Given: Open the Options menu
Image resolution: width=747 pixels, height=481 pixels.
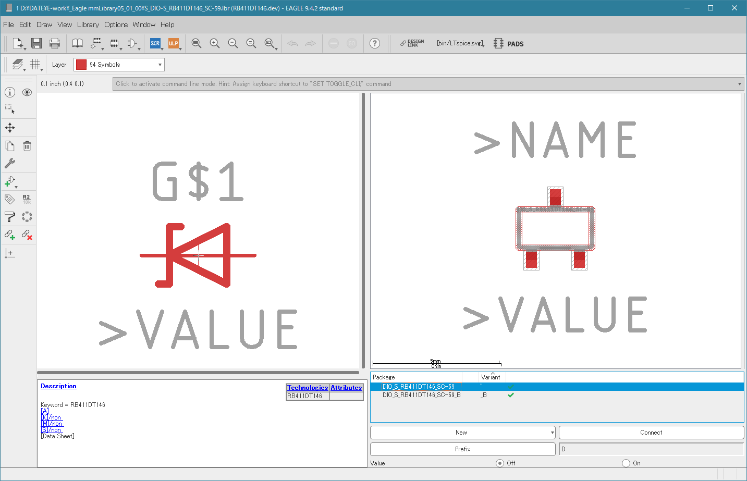Looking at the screenshot, I should coord(116,24).
